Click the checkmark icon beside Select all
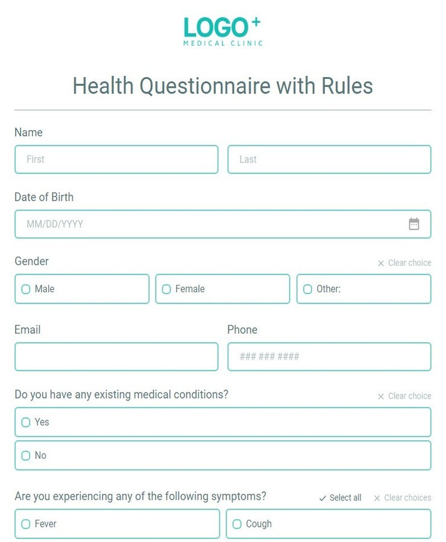The image size is (446, 542). pyautogui.click(x=323, y=498)
